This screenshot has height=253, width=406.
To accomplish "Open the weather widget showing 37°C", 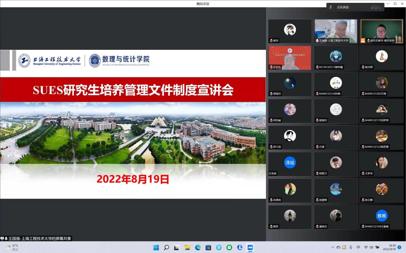I will pos(12,248).
